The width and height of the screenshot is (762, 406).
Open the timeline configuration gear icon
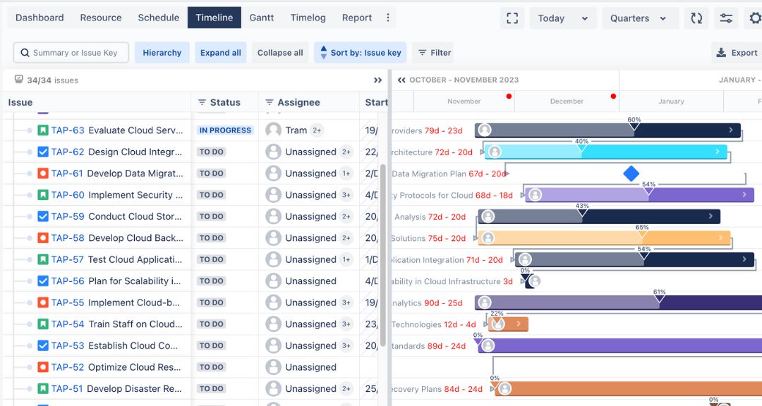753,18
